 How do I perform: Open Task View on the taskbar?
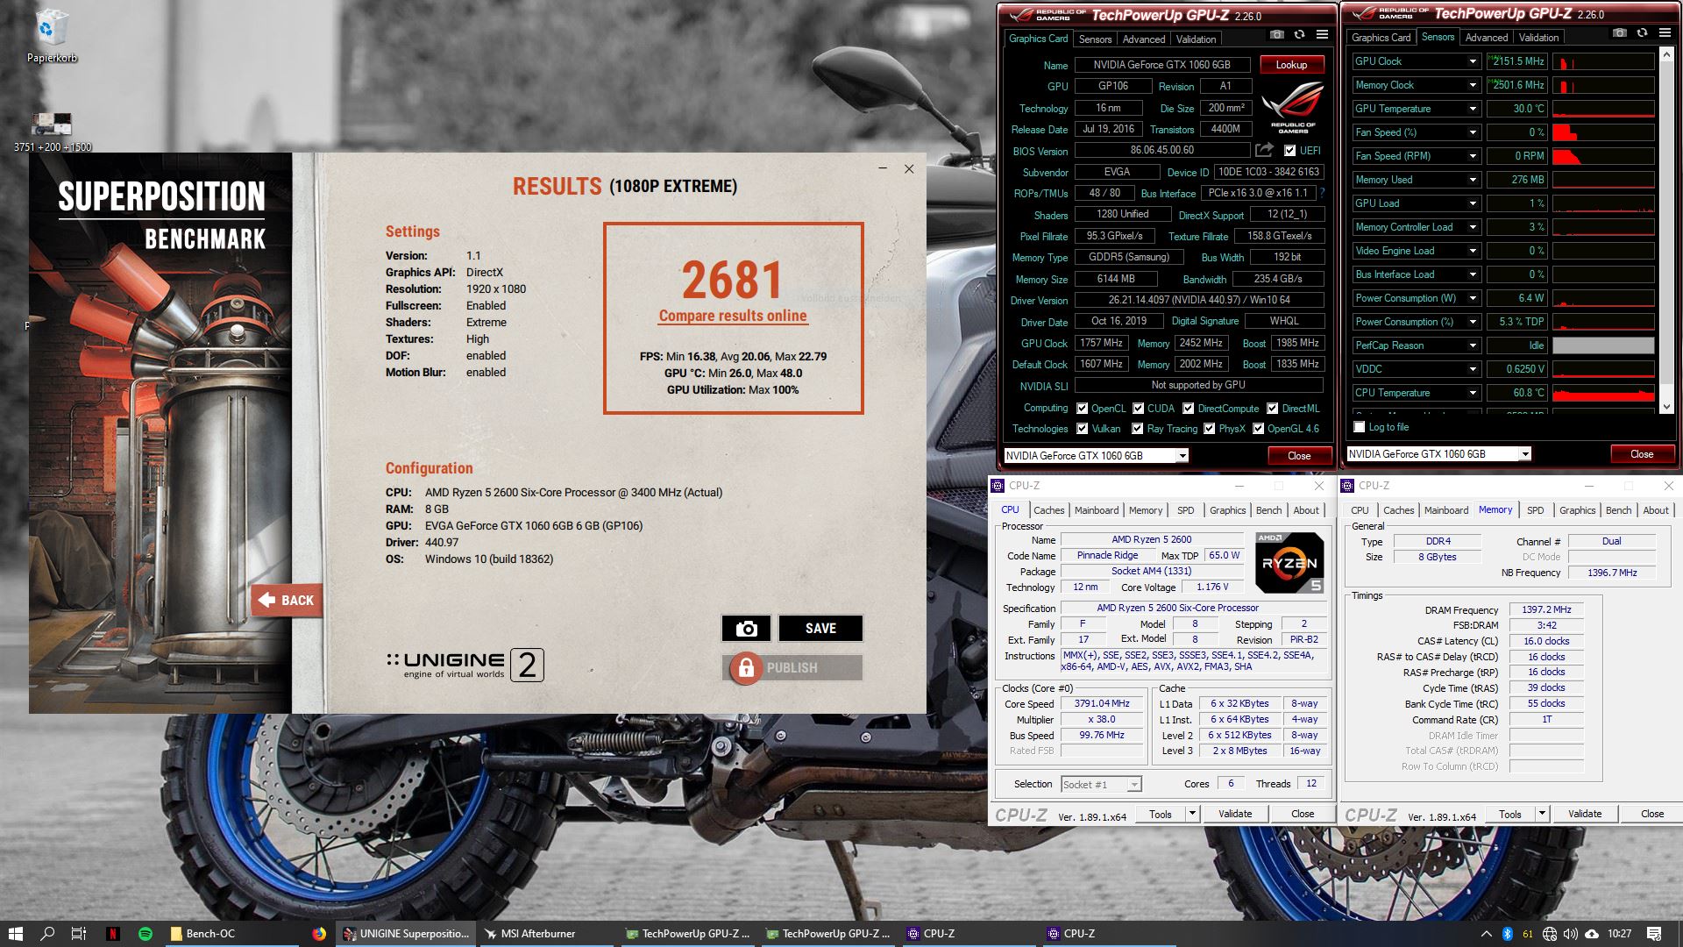click(78, 934)
